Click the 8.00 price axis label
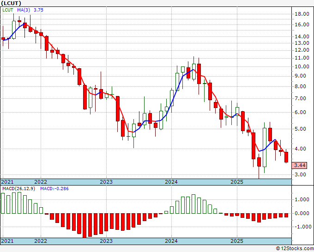314x252 pixels. 301,87
